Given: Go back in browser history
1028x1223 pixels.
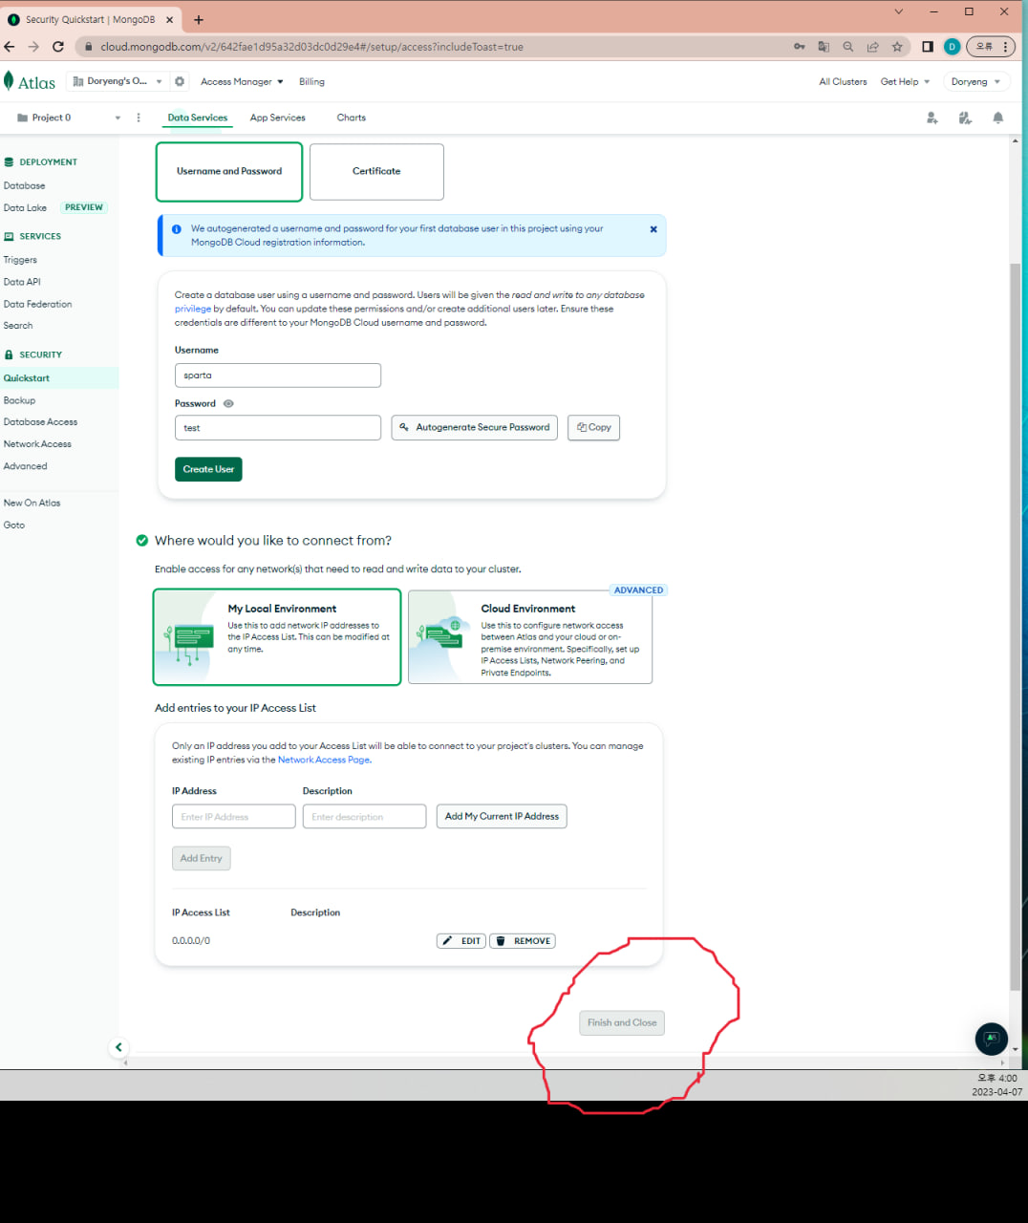Looking at the screenshot, I should [10, 46].
